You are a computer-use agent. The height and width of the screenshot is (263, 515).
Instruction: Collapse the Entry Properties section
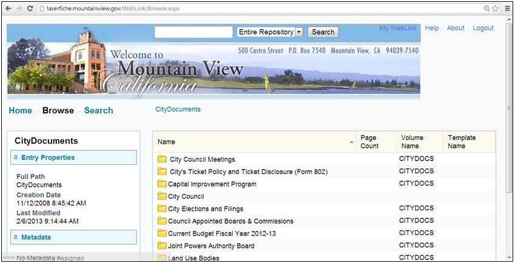(x=16, y=158)
